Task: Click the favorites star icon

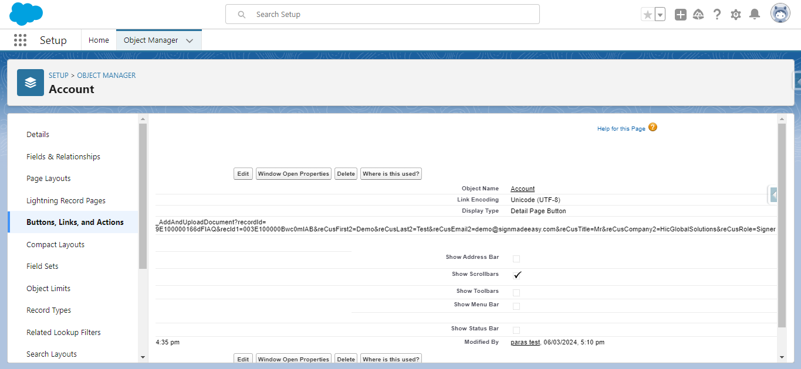Action: pyautogui.click(x=648, y=15)
